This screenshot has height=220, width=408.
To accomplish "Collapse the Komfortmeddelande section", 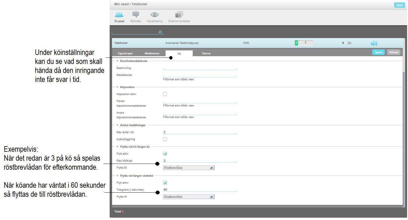I will [117, 61].
